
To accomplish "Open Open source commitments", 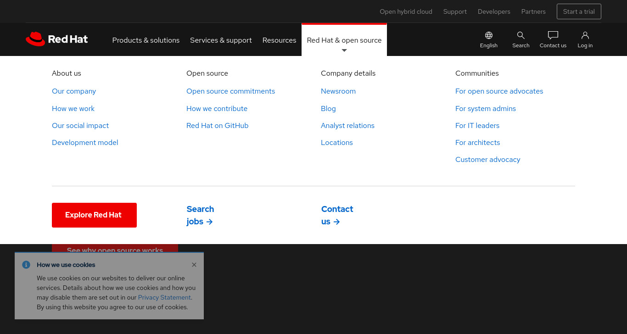I will (230, 91).
